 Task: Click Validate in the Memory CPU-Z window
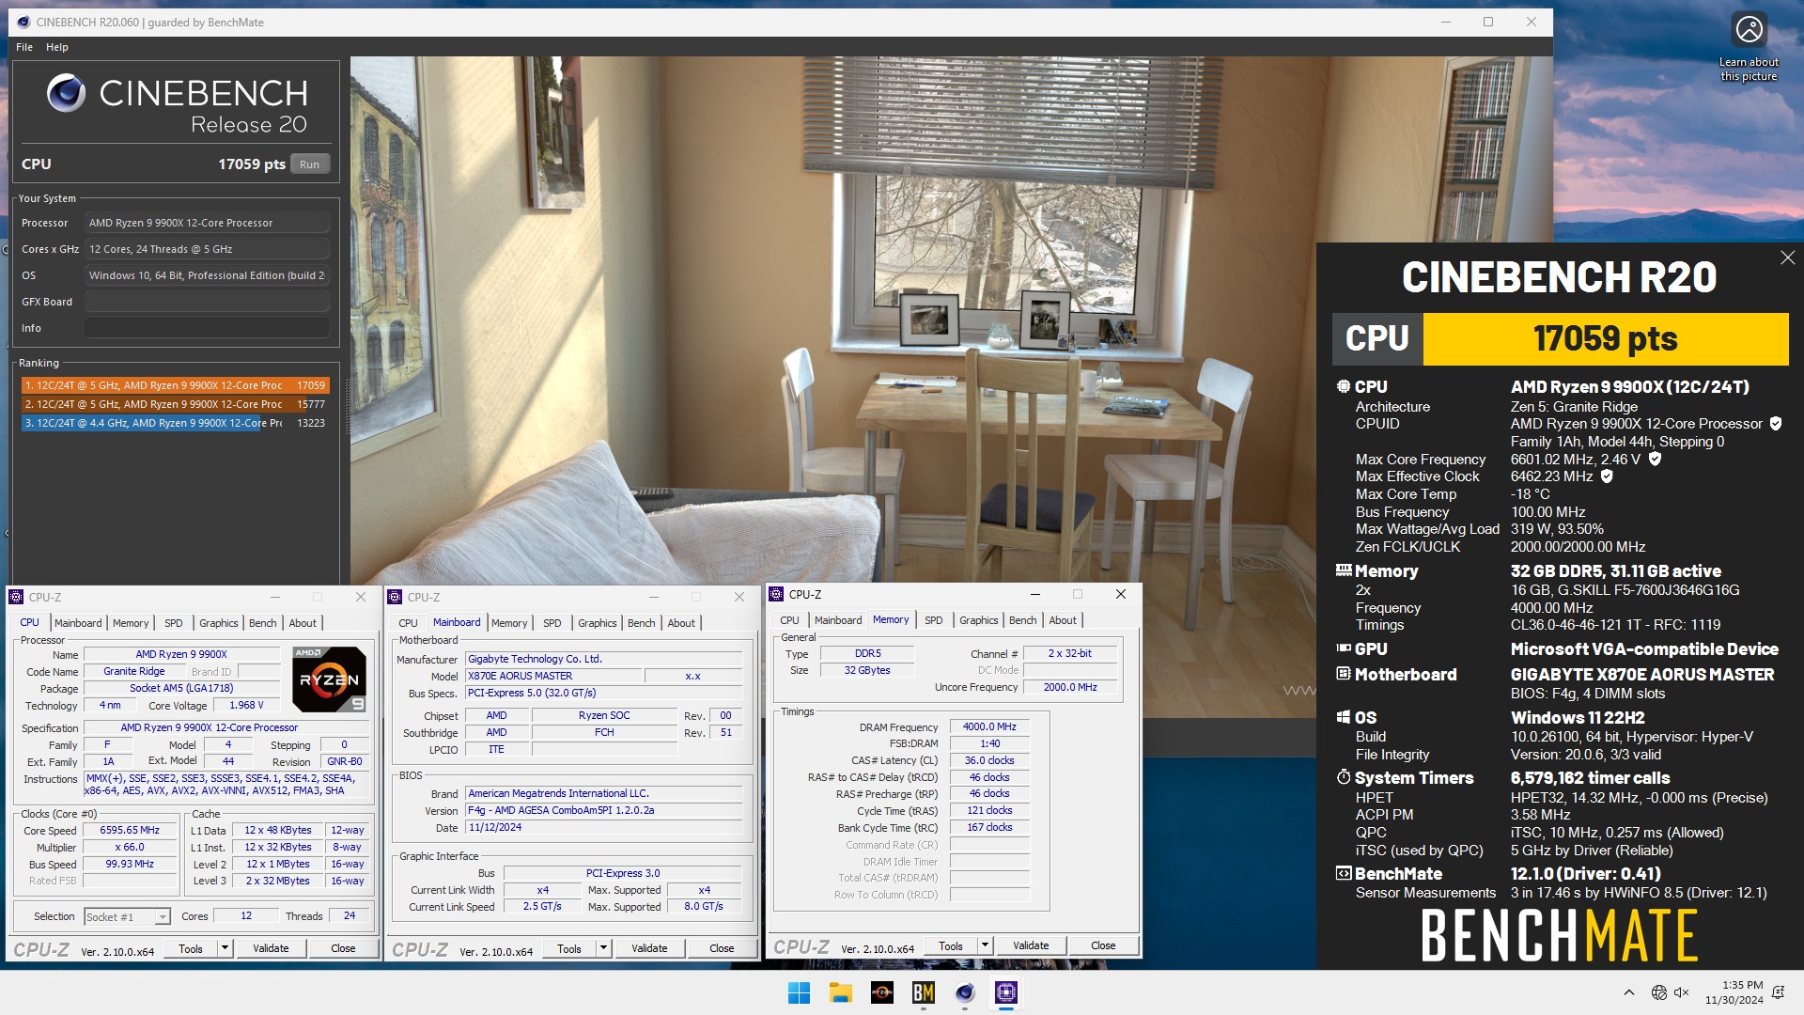click(1031, 945)
